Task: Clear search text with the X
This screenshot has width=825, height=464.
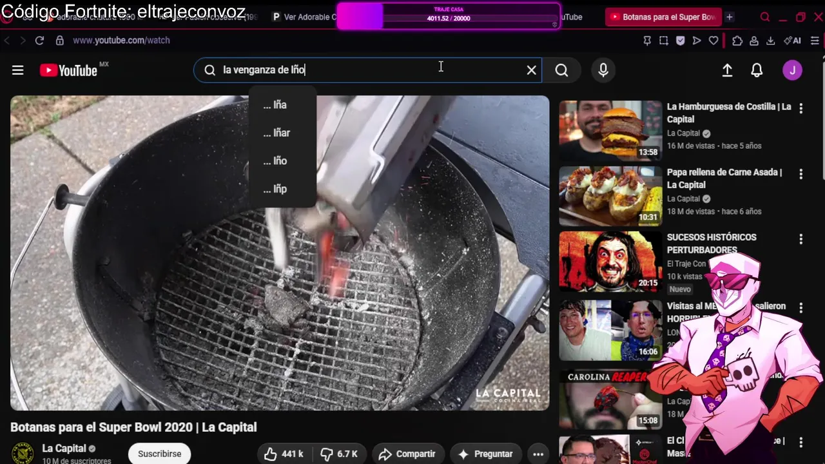Action: pyautogui.click(x=532, y=70)
